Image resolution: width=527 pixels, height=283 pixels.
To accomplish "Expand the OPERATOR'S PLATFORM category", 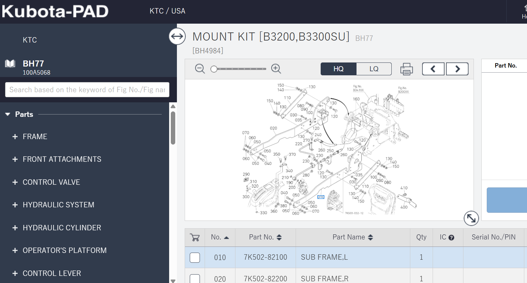I will pyautogui.click(x=15, y=251).
